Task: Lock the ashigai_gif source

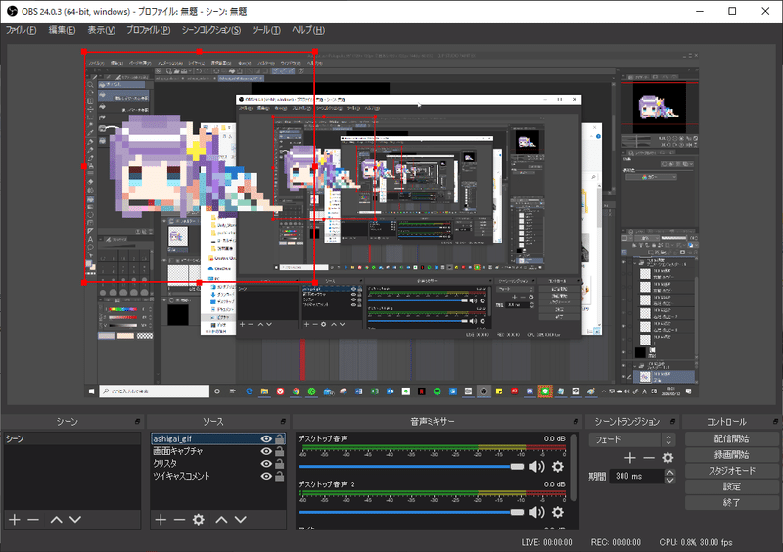Action: [x=280, y=439]
